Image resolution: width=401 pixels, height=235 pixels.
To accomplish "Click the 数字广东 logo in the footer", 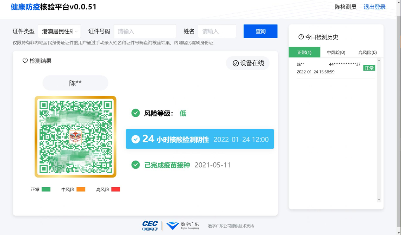I will [x=183, y=226].
